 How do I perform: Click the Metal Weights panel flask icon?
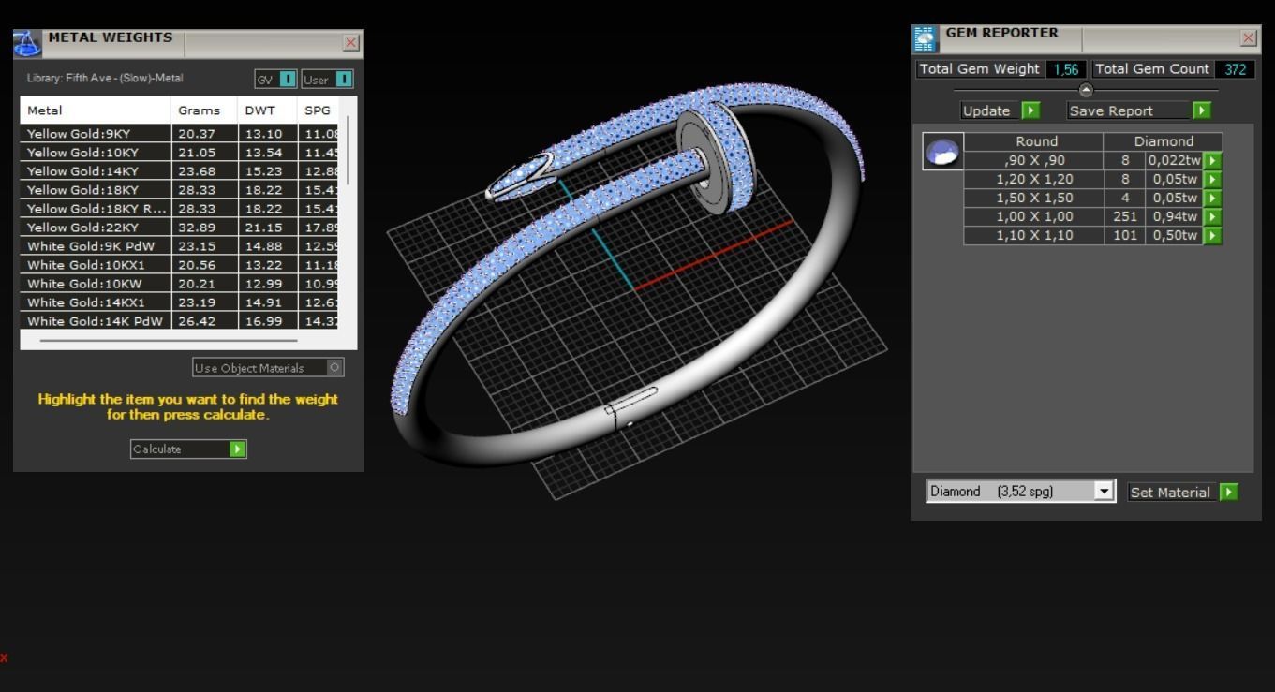pyautogui.click(x=27, y=43)
